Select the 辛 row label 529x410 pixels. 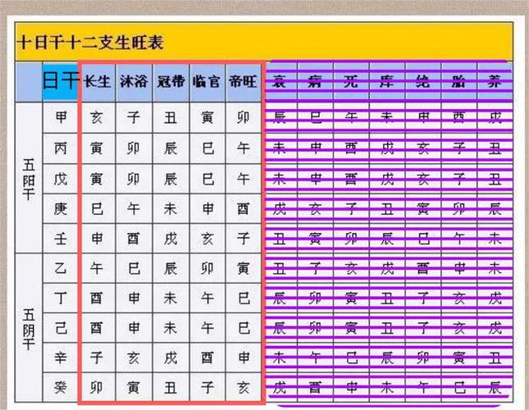tap(61, 358)
